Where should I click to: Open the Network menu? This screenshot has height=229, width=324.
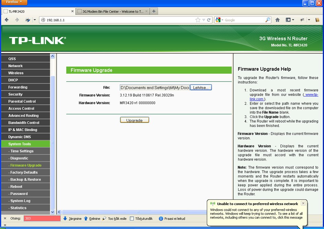coord(26,66)
